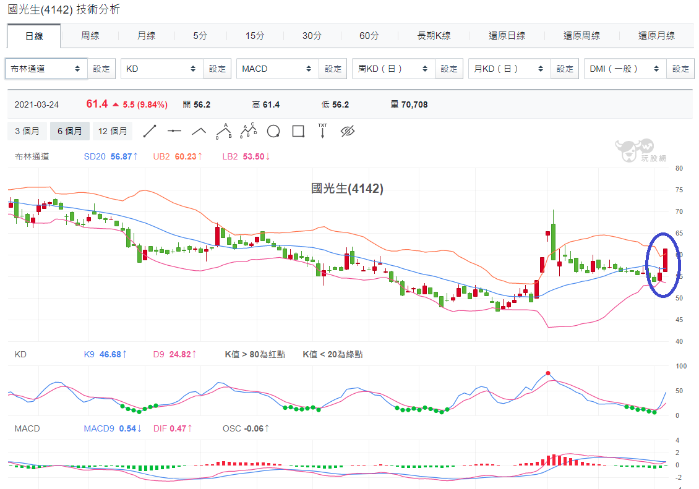Select the trend line drawing tool
Image resolution: width=699 pixels, height=489 pixels.
click(x=150, y=132)
